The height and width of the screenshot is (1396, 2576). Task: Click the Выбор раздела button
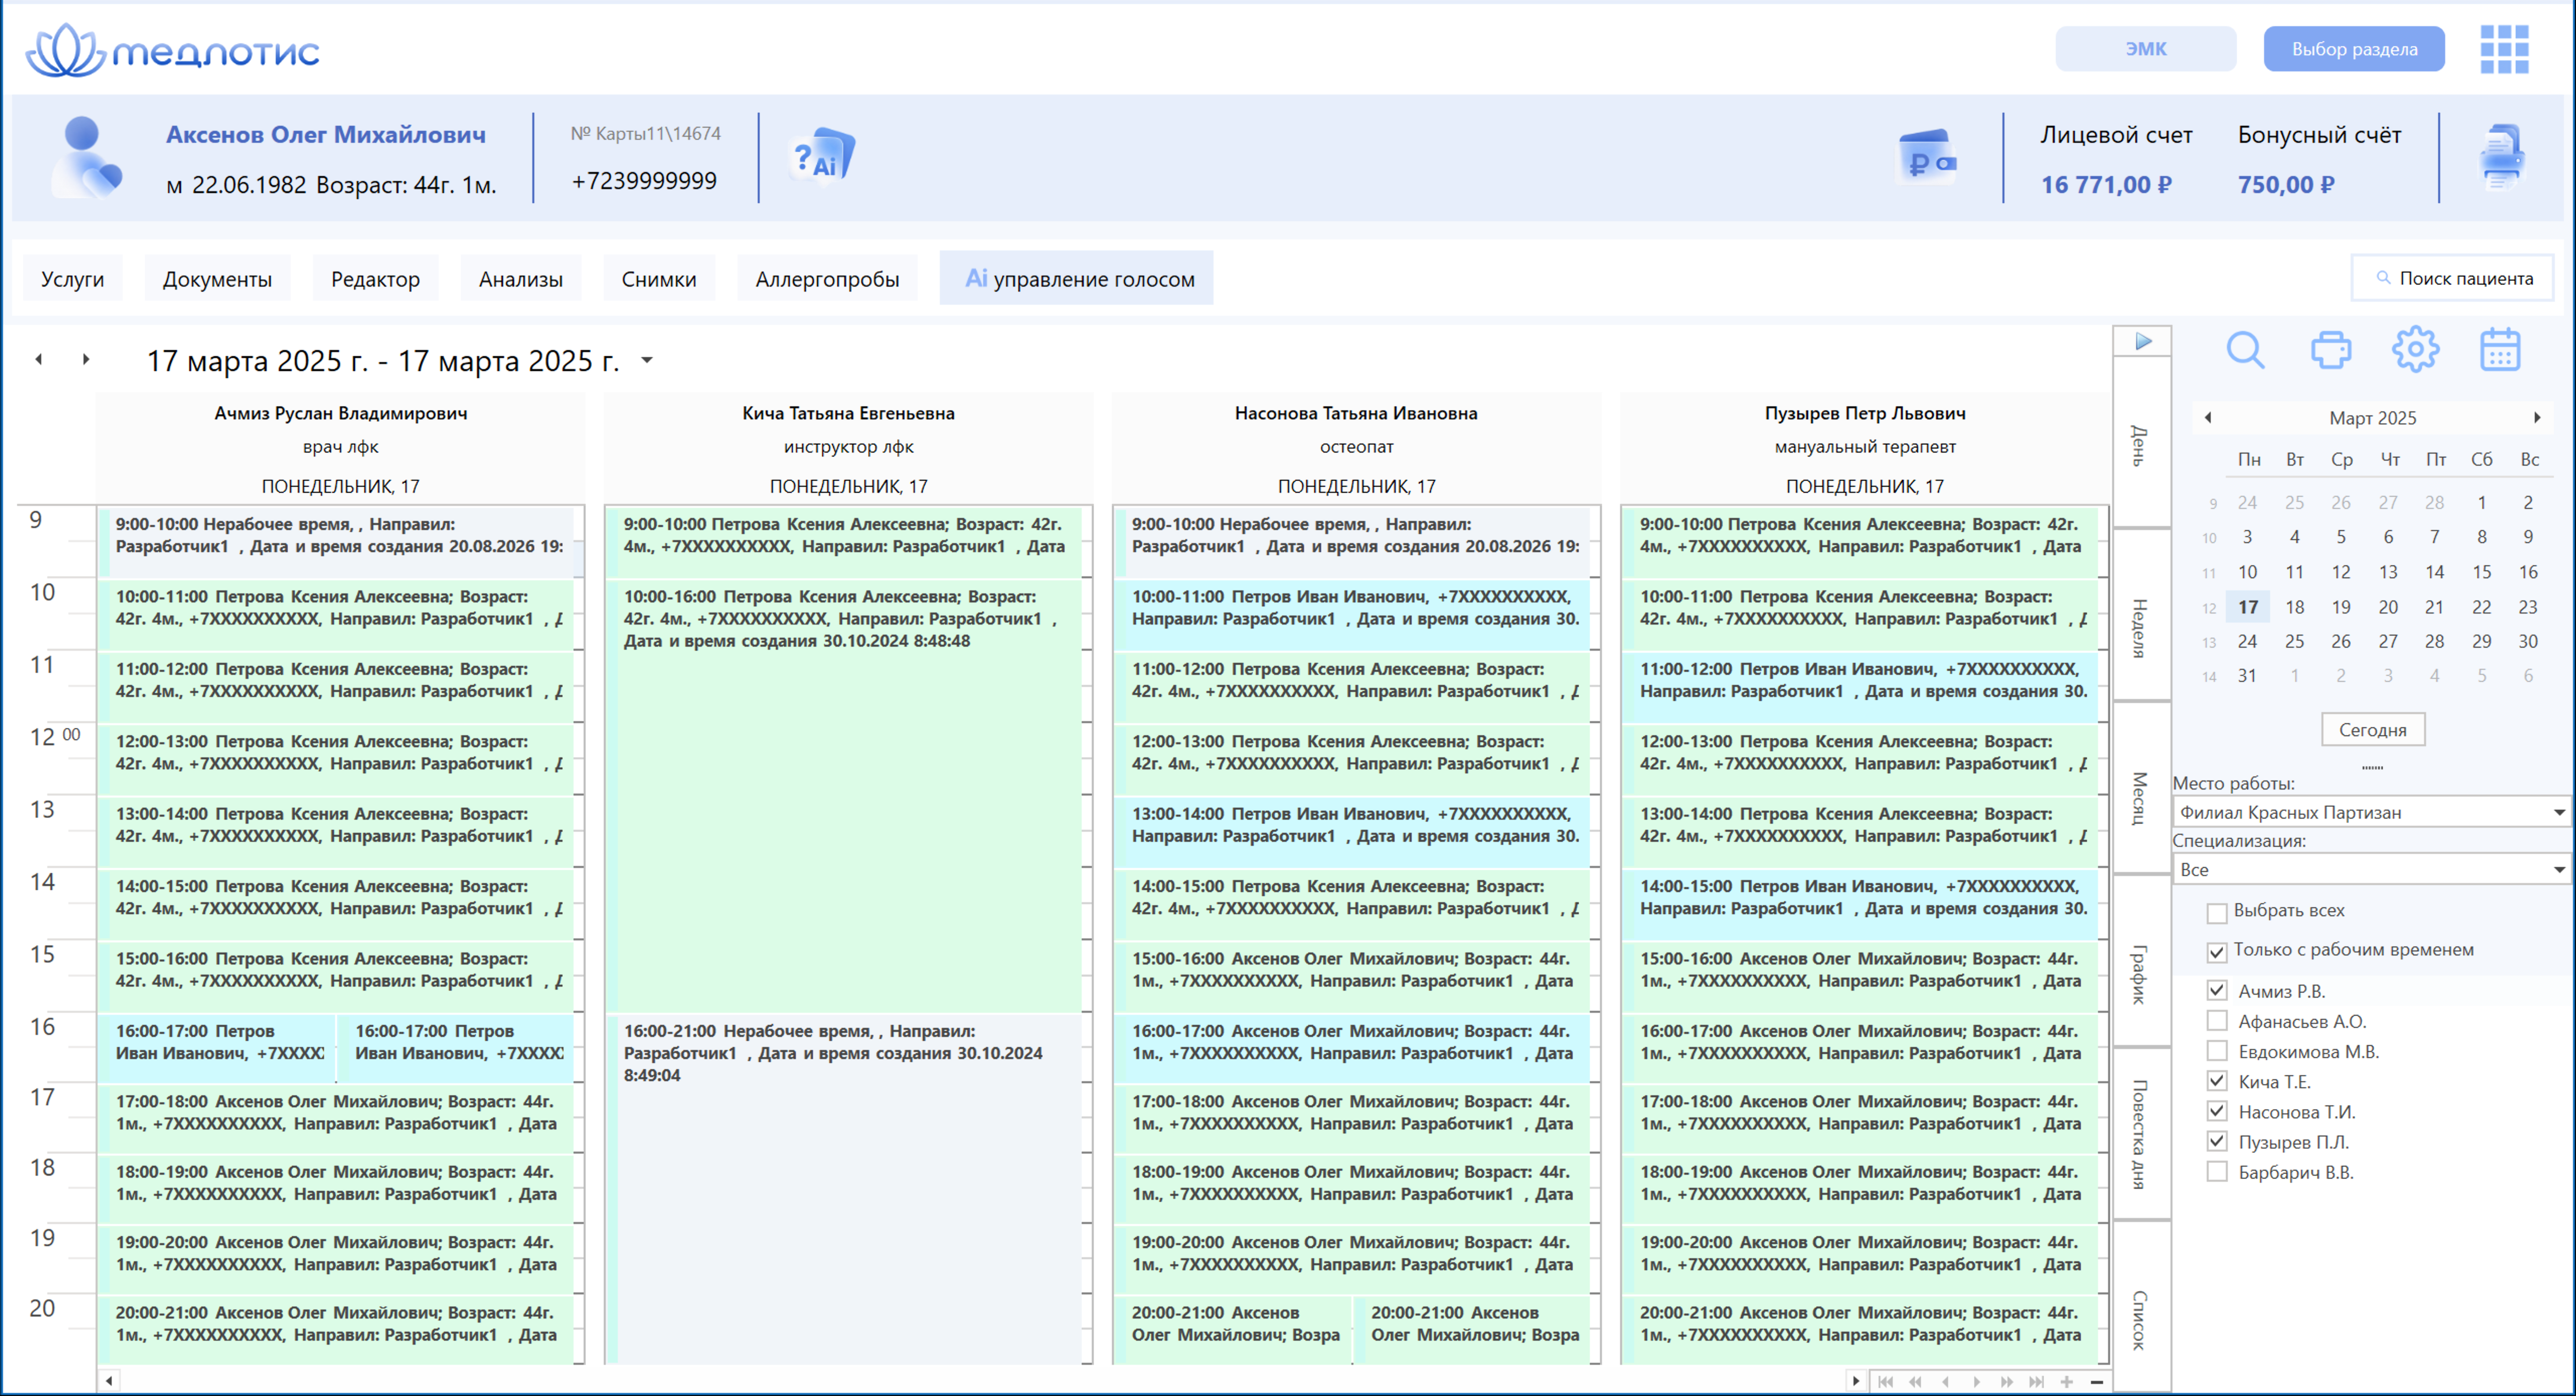click(x=2354, y=49)
